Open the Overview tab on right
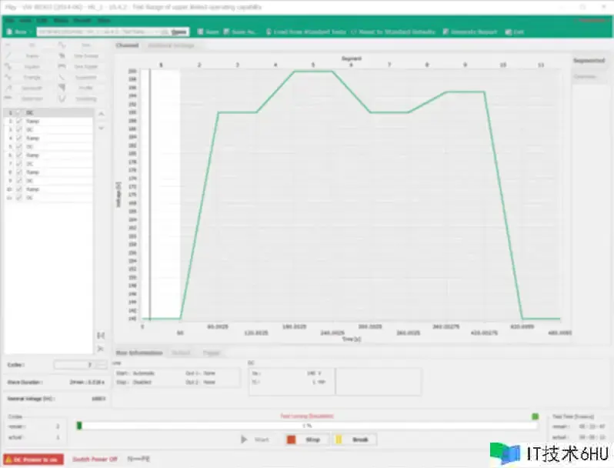Screen dimensions: 614x468 [585, 76]
